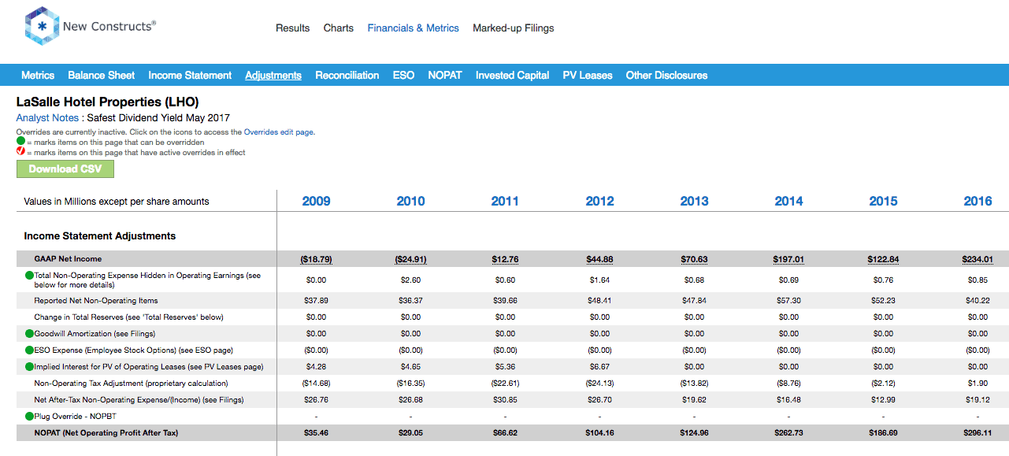Open the Charts top navigation item
The image size is (1009, 456).
[x=339, y=28]
